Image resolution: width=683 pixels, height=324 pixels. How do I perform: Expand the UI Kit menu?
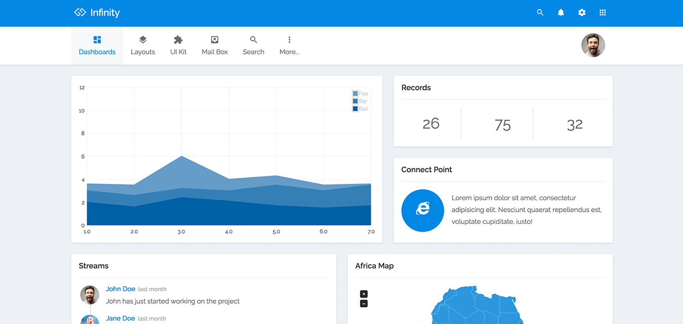178,45
